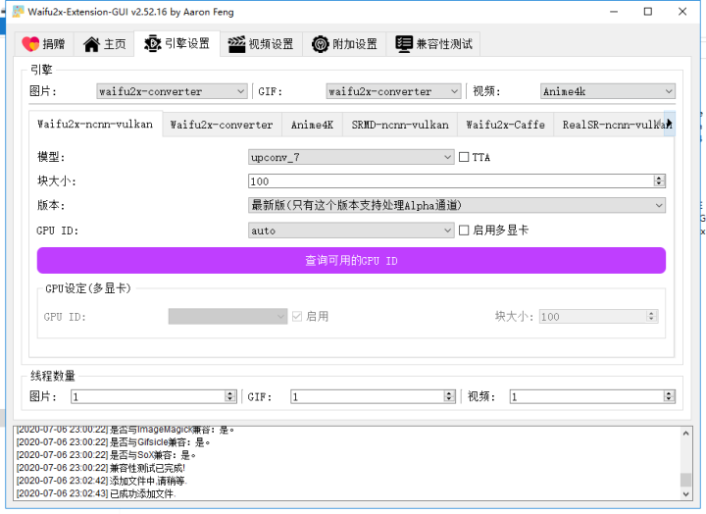Open the GPU ID auto dropdown
Screen dimensions: 706x514
[351, 231]
